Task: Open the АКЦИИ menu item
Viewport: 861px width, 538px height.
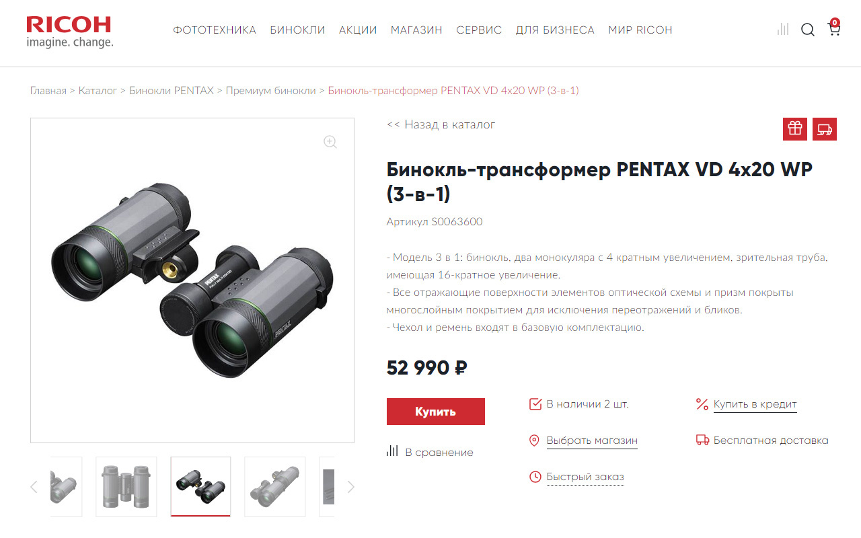Action: pyautogui.click(x=358, y=30)
